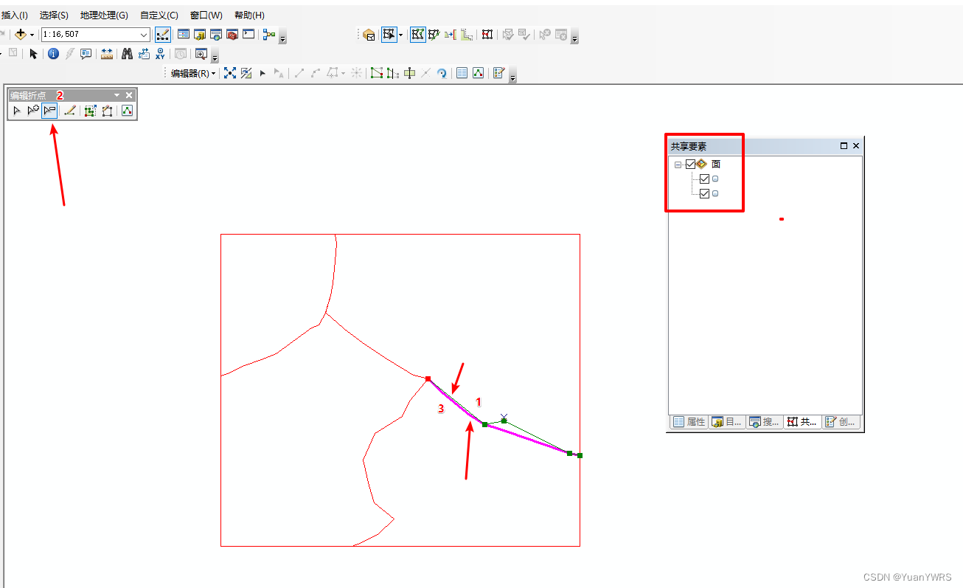The height and width of the screenshot is (588, 963).
Task: Open the 插入(I) menu
Action: point(15,15)
